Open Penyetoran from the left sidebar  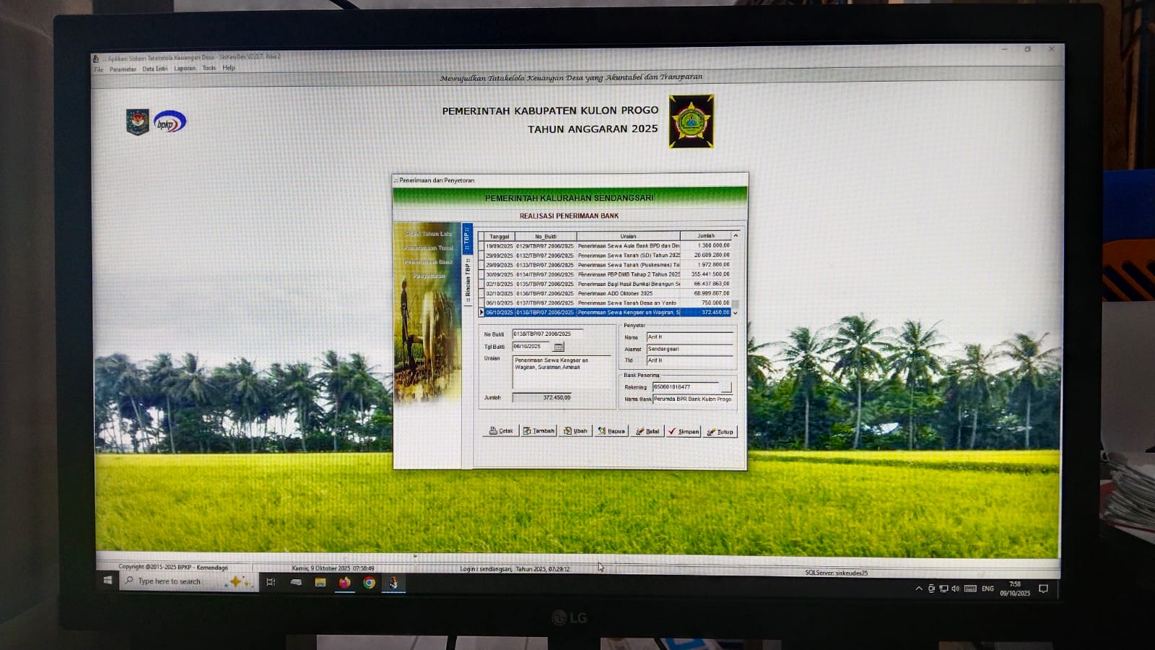tap(428, 276)
